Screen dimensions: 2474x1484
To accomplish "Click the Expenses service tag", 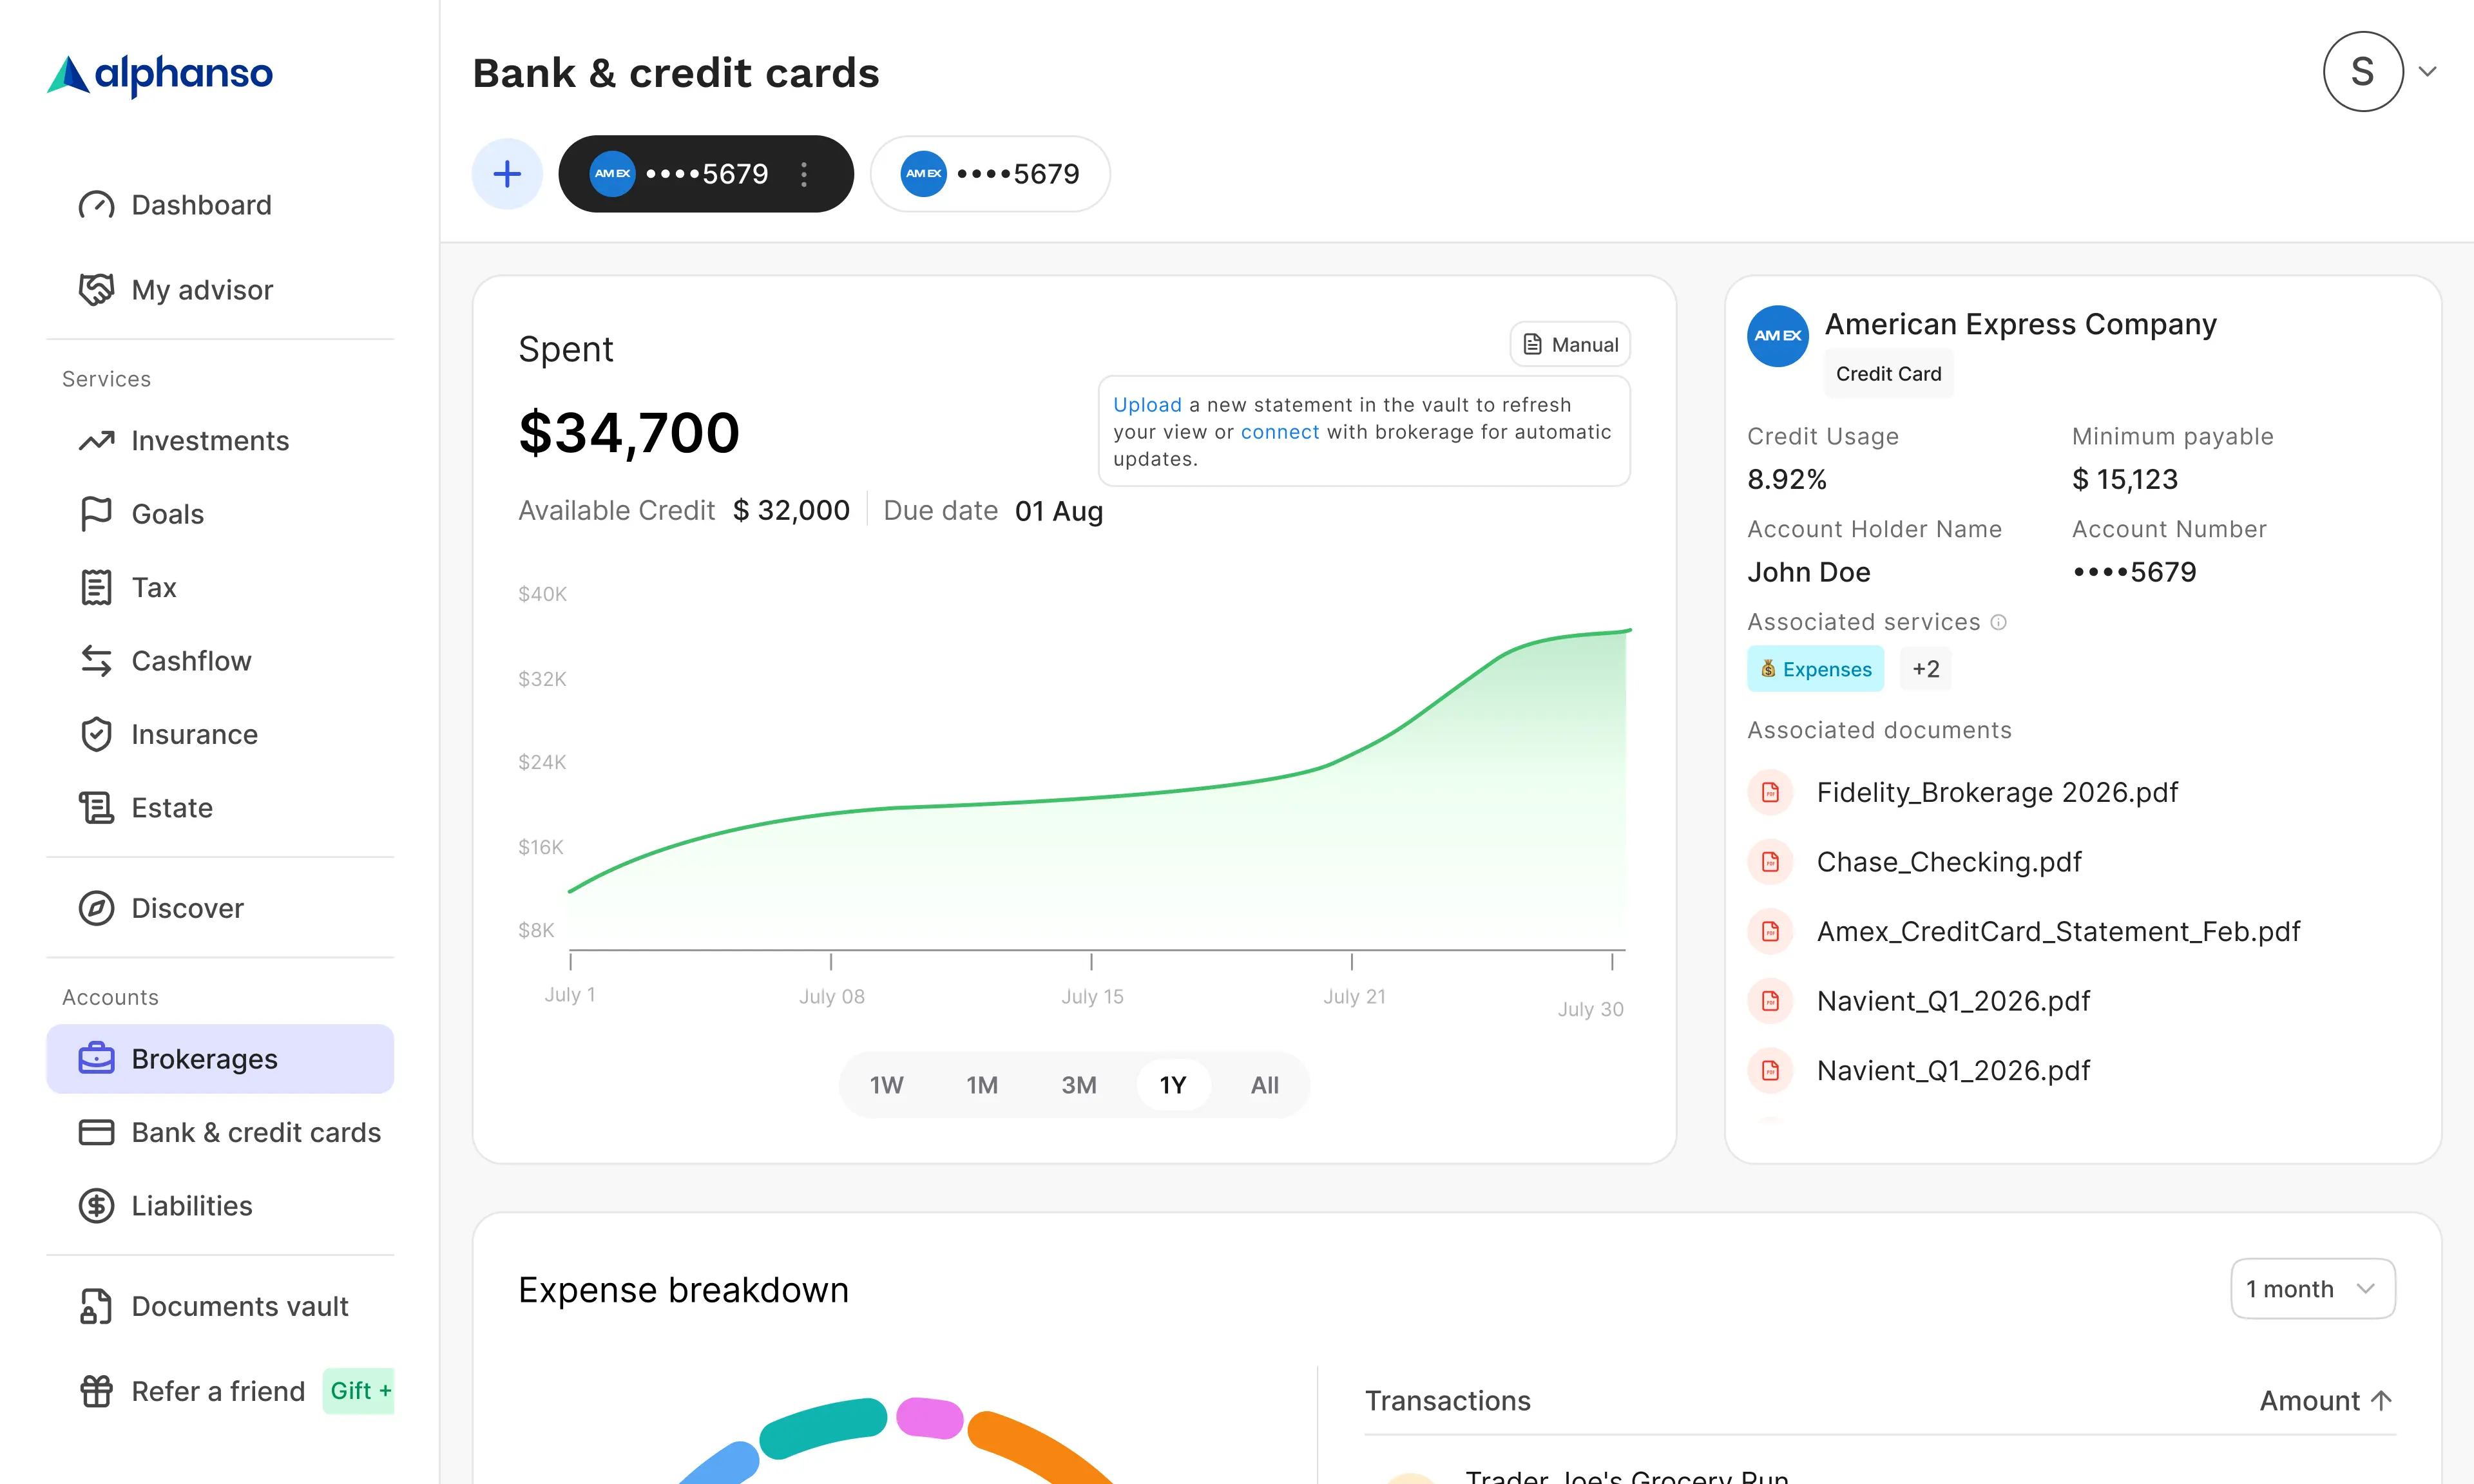I will pyautogui.click(x=1815, y=669).
